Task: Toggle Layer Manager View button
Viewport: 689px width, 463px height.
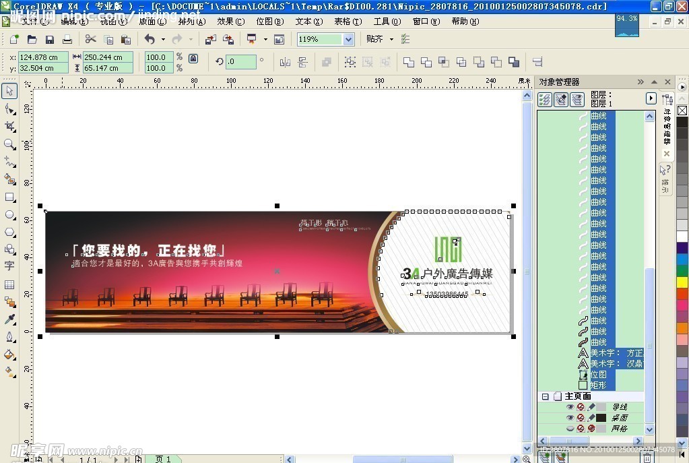Action: [577, 100]
